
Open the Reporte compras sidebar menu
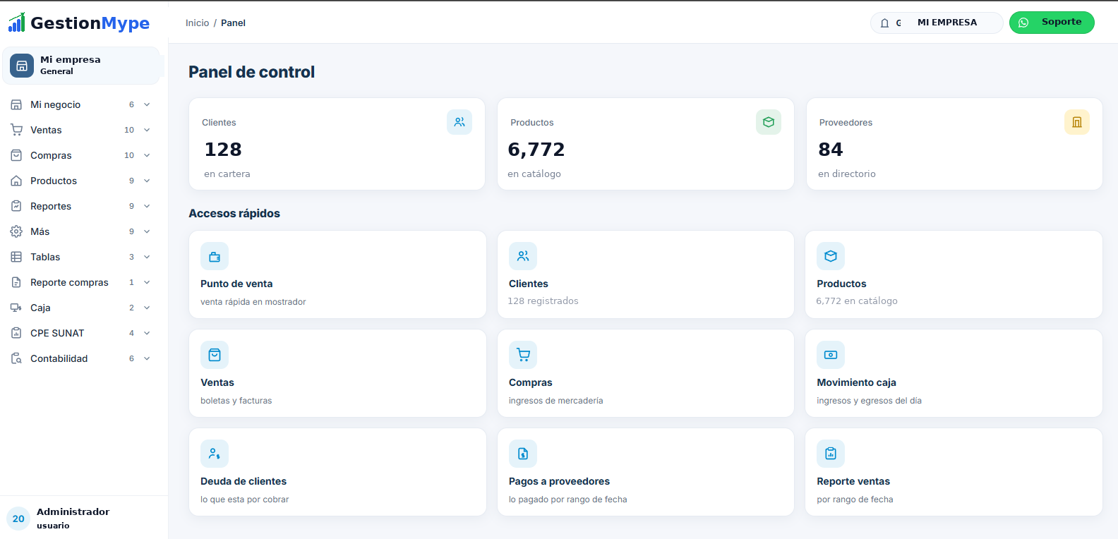tap(82, 282)
